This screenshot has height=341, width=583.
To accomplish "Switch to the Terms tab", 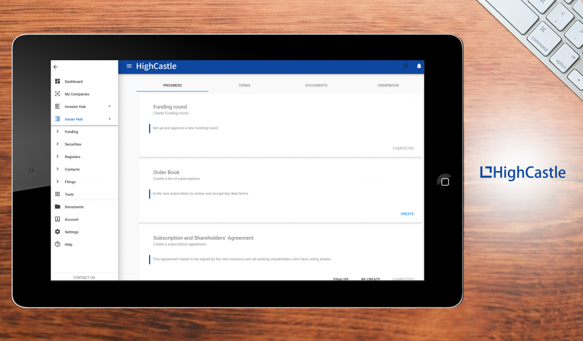I will click(244, 85).
